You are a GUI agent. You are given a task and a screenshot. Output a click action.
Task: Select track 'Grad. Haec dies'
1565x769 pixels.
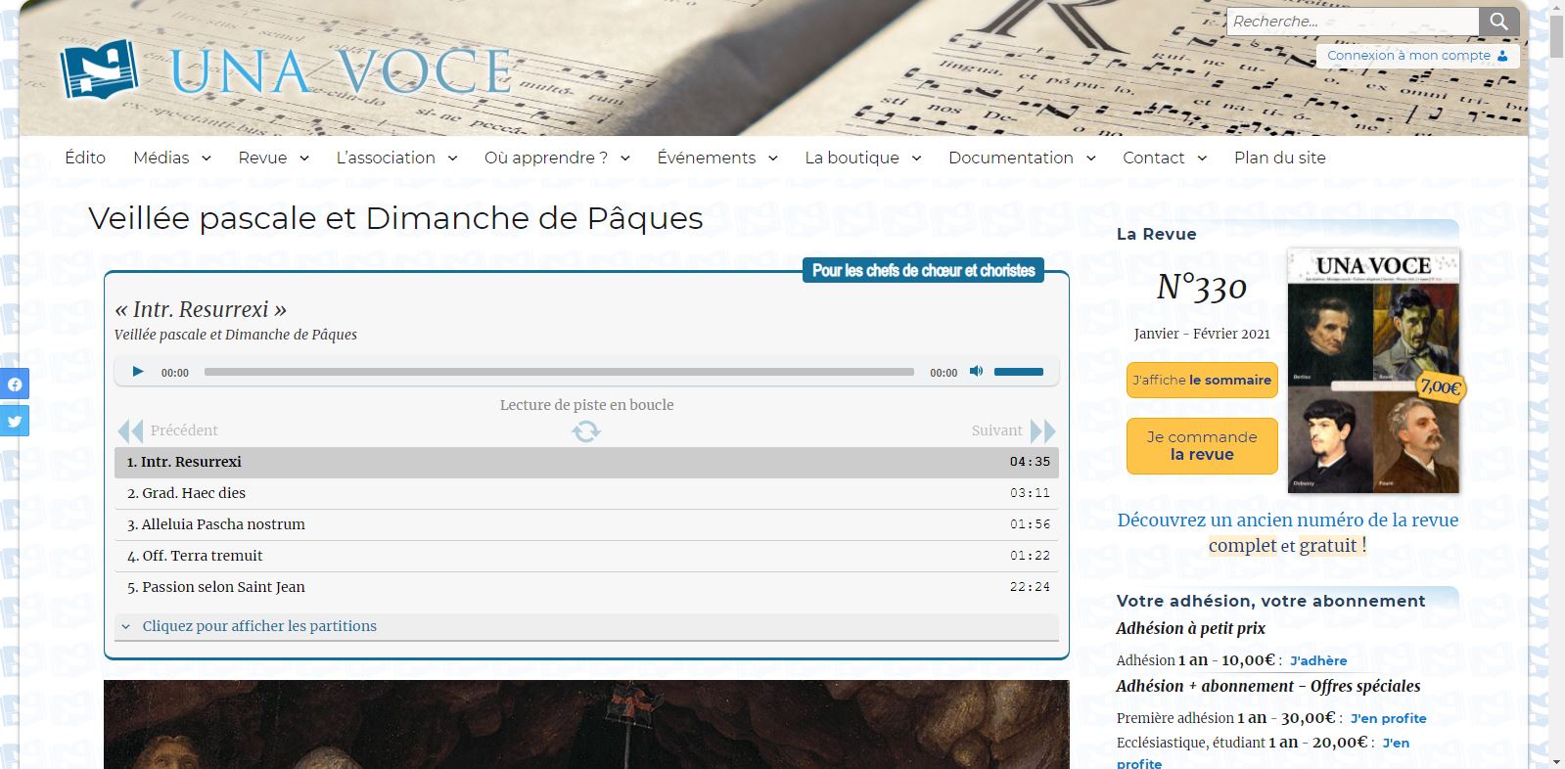tap(194, 493)
